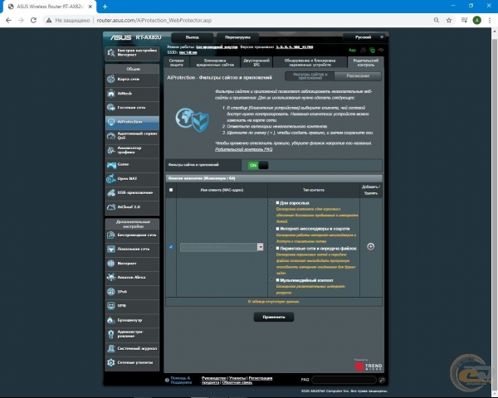Open Adaptive QoS (Адаптивный сервис QoS)
The height and width of the screenshot is (398, 498).
click(x=132, y=136)
